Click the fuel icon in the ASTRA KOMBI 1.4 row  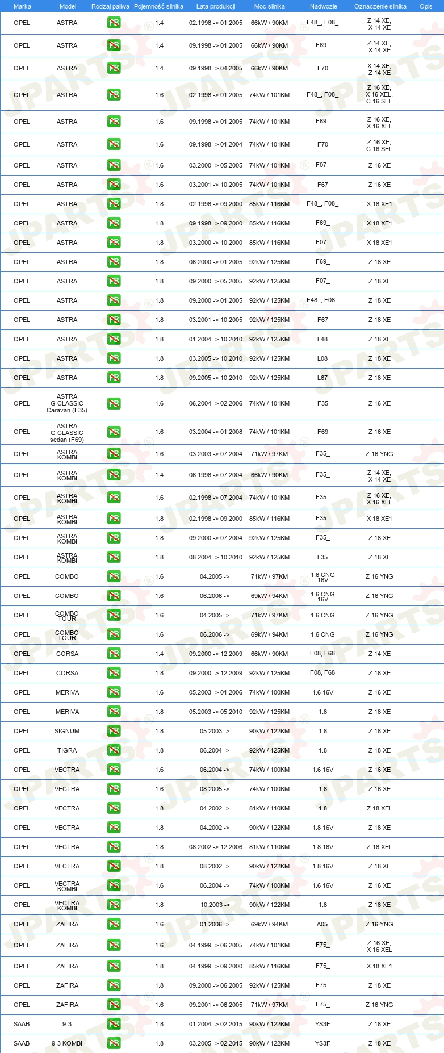click(x=114, y=474)
